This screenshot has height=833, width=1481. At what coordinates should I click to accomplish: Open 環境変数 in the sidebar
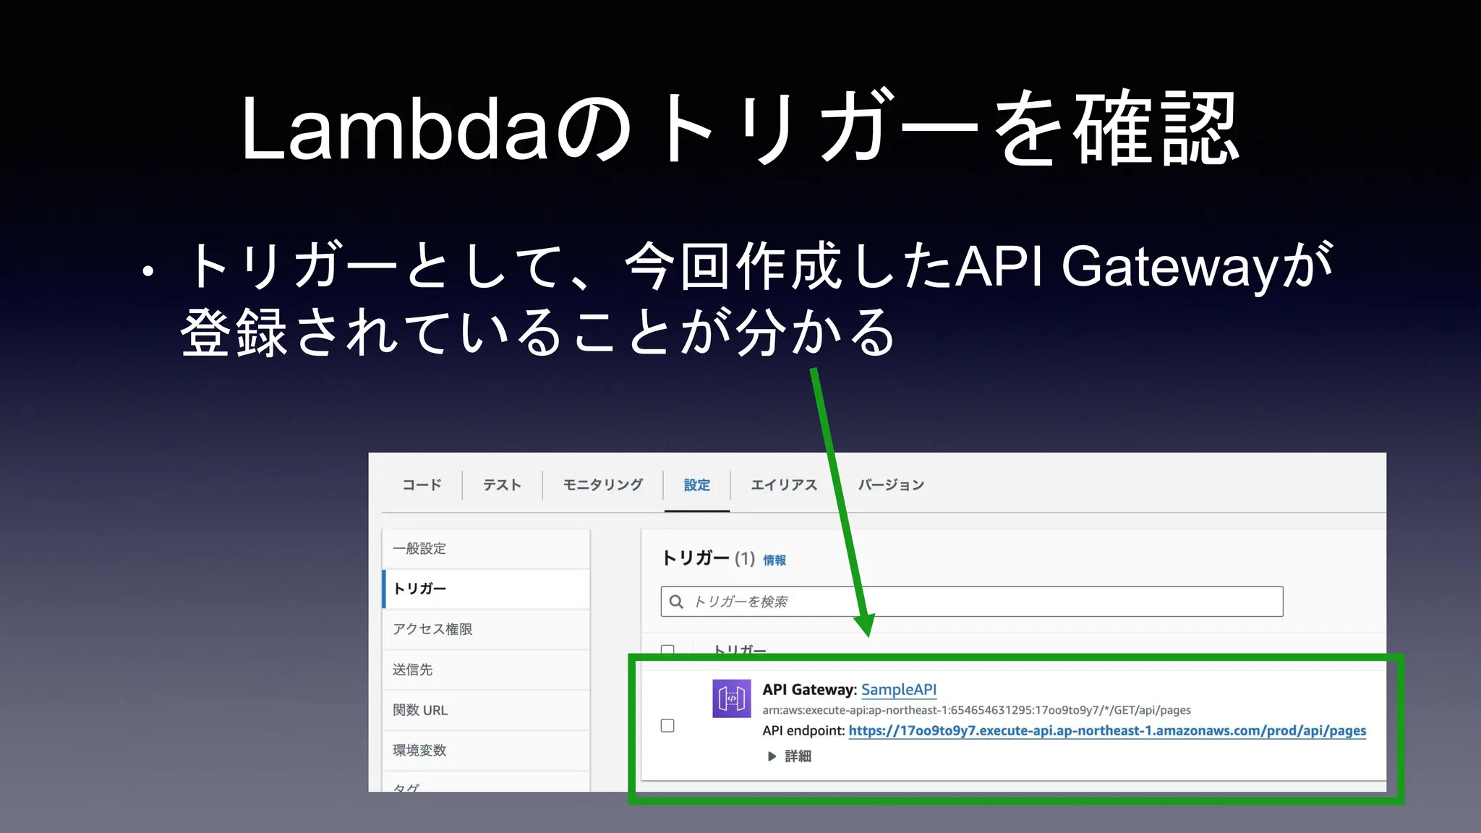(419, 751)
